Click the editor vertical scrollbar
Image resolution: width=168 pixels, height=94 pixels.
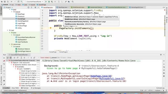(165, 26)
